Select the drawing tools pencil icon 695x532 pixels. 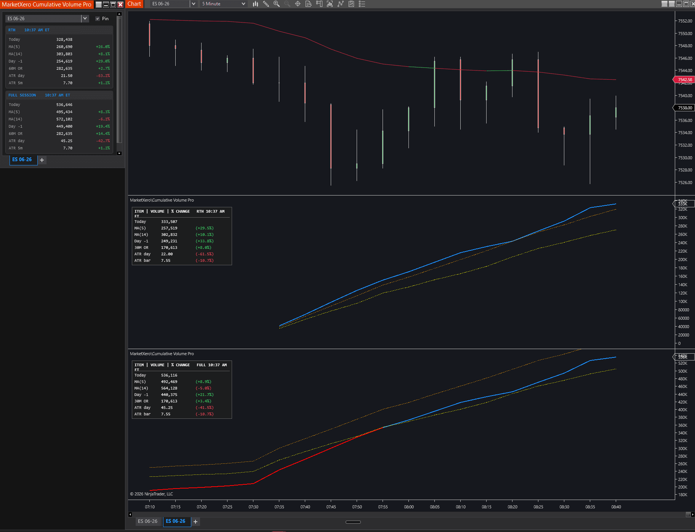point(266,4)
